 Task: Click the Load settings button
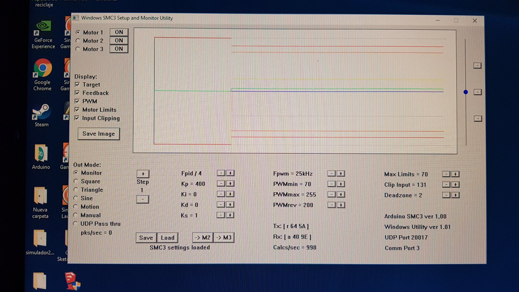168,237
